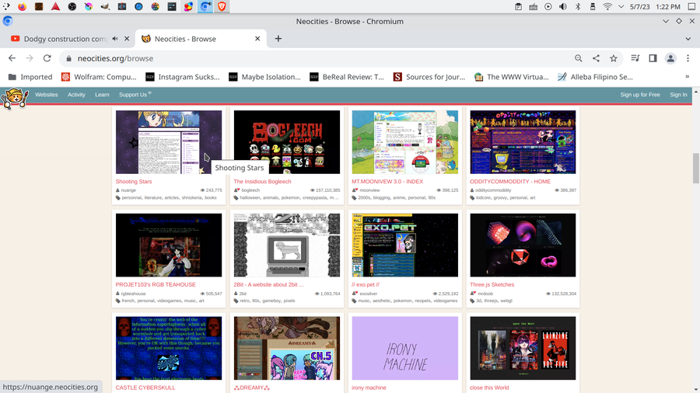700x393 pixels.
Task: Open the Chromium profile avatar
Action: click(x=670, y=58)
